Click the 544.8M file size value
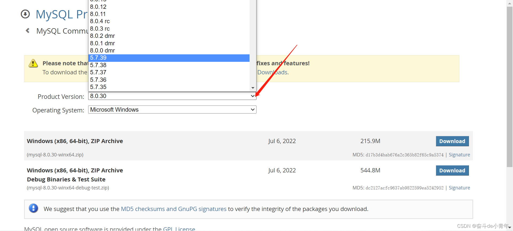Image resolution: width=513 pixels, height=231 pixels. click(370, 170)
